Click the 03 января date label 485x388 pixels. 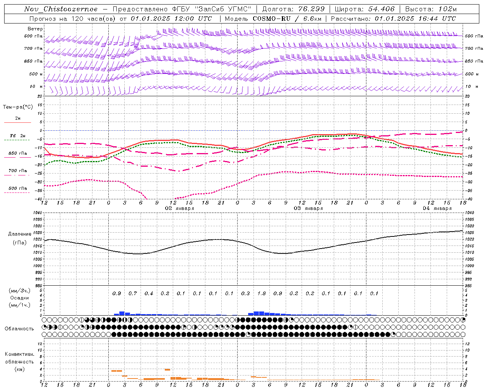(x=308, y=208)
